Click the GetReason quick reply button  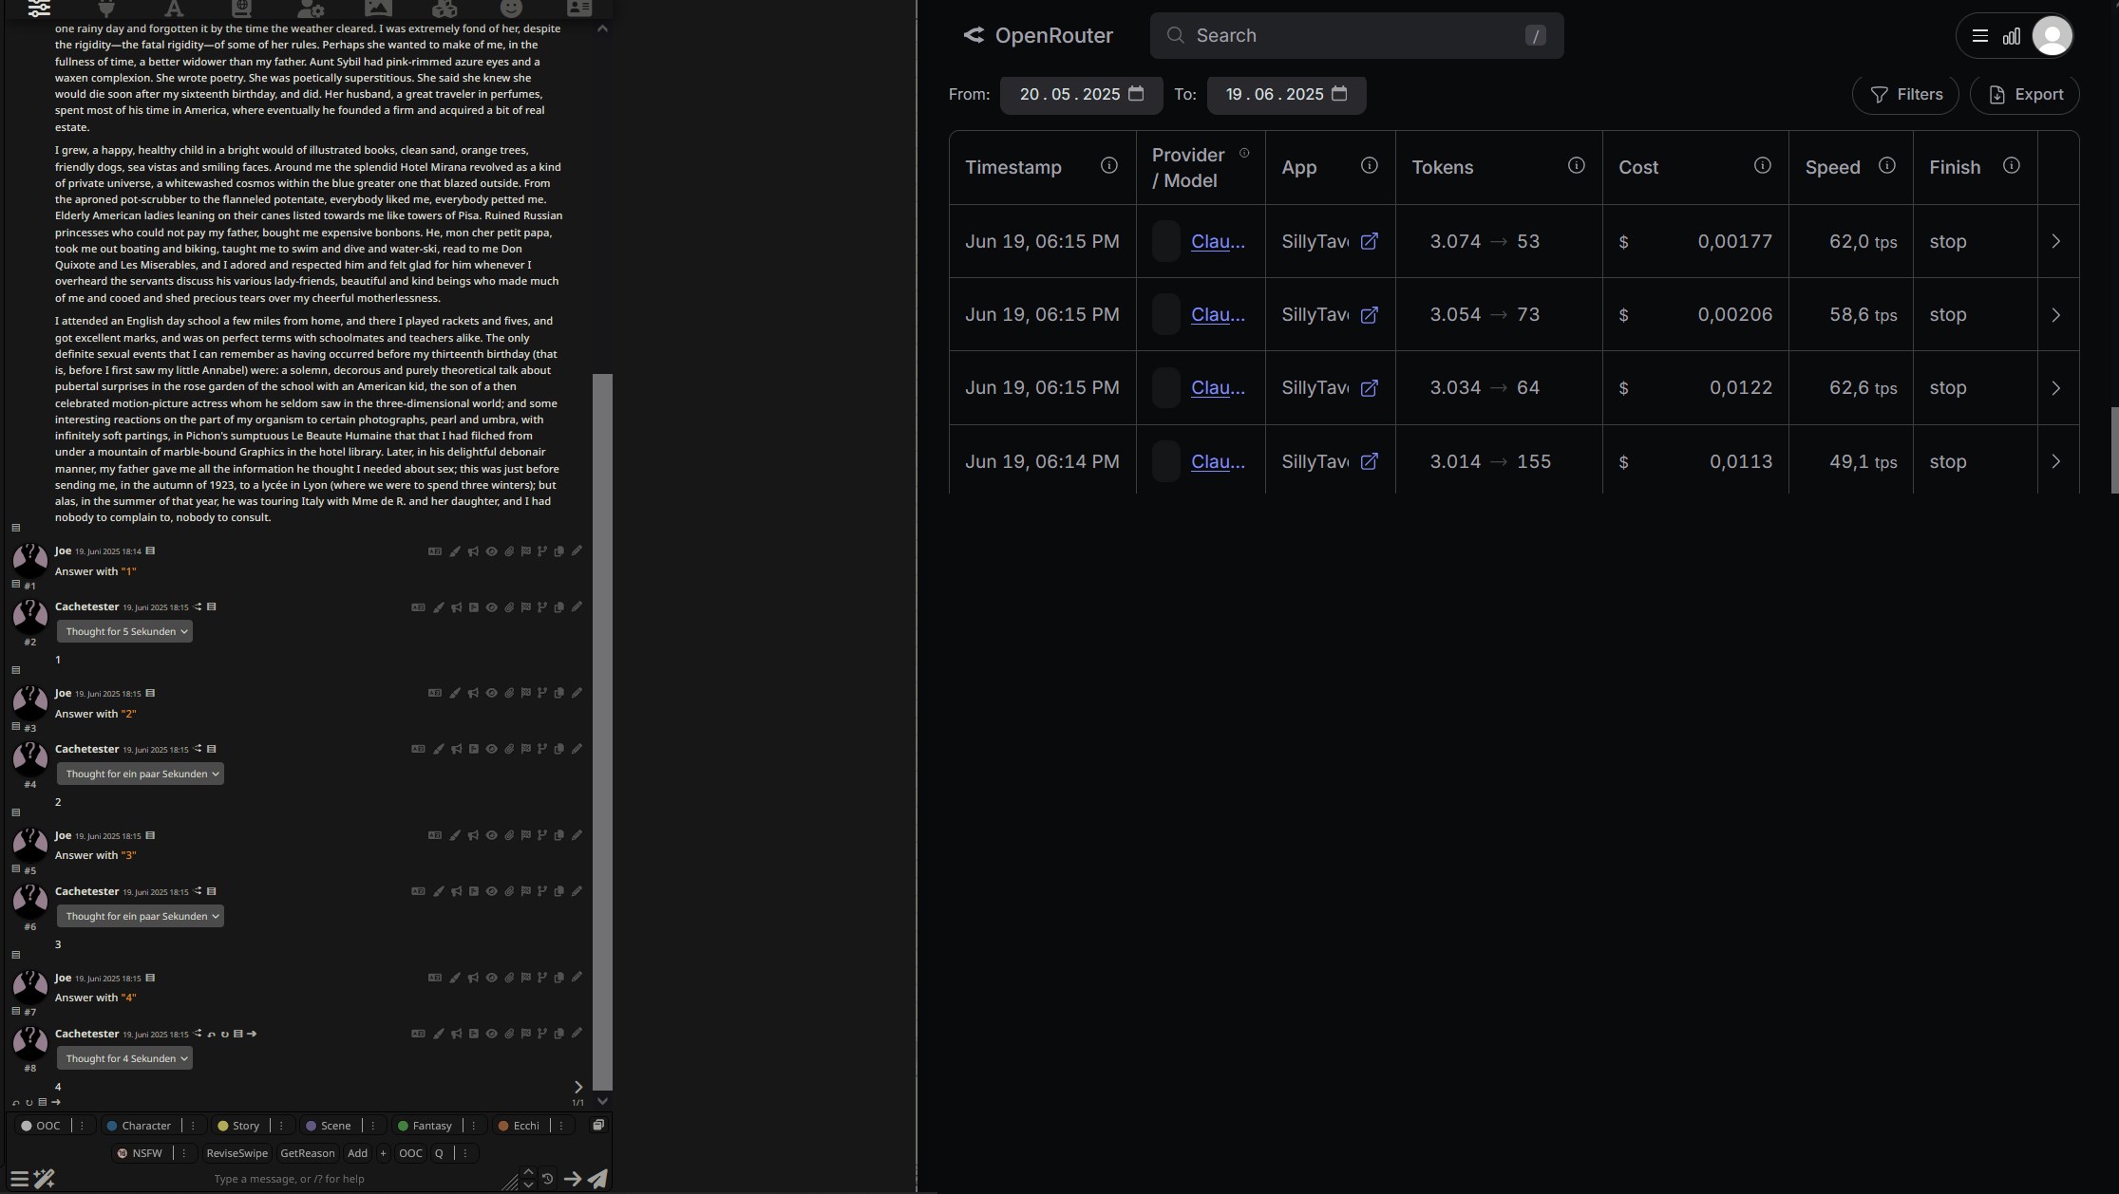[308, 1154]
